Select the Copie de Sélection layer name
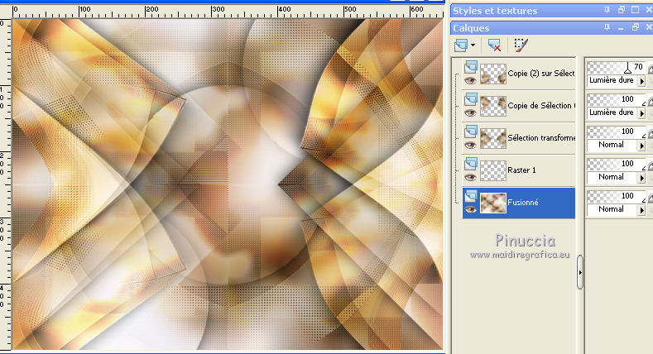This screenshot has width=653, height=354. [541, 106]
